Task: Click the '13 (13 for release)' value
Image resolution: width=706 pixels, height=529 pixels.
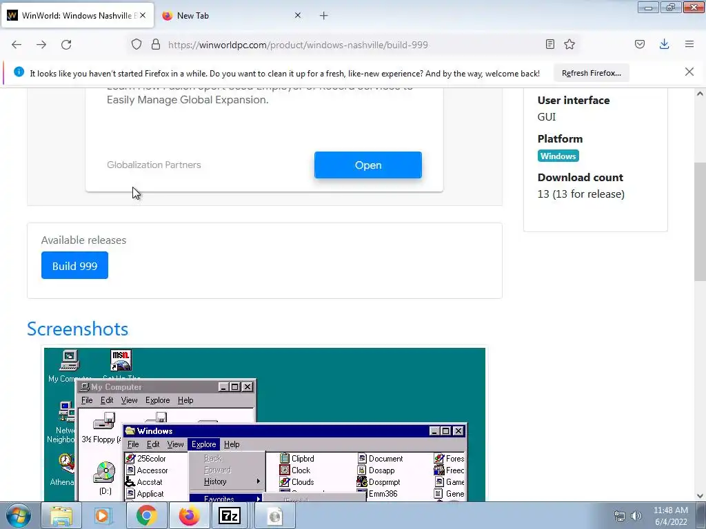Action: click(x=581, y=194)
